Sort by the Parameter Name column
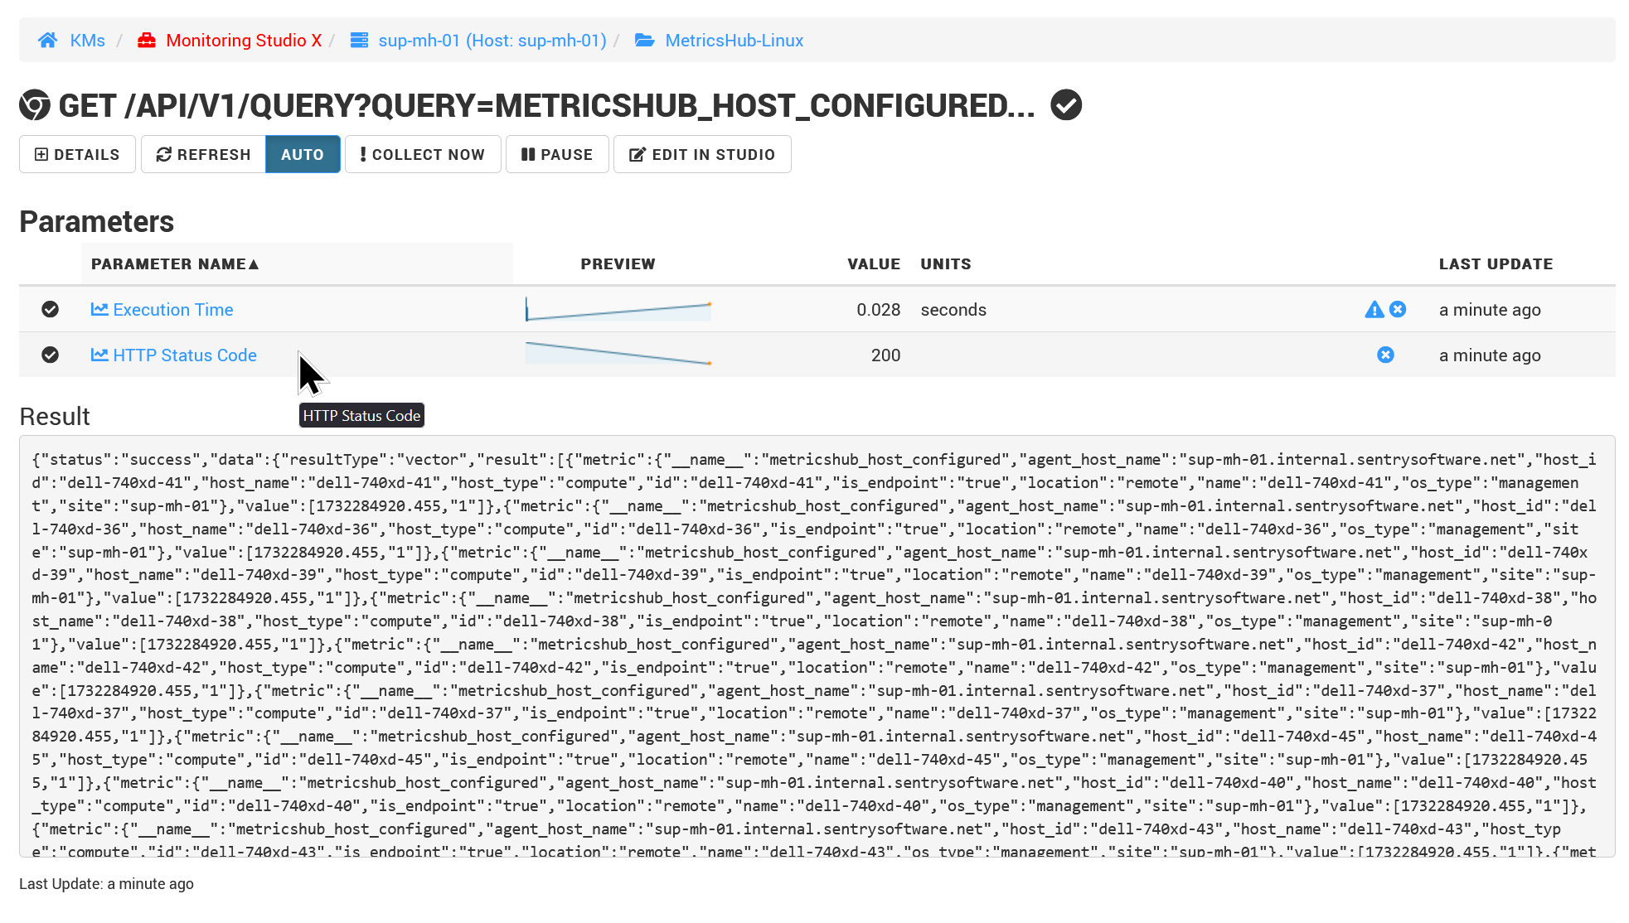The width and height of the screenshot is (1629, 923). click(x=175, y=264)
